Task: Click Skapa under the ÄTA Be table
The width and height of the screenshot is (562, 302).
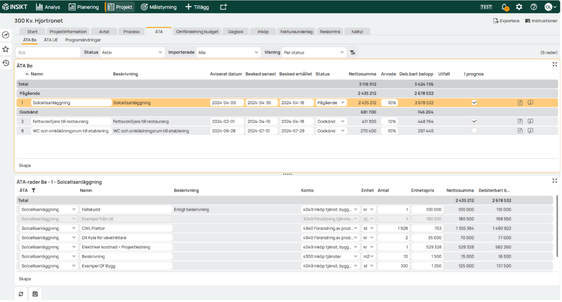Action: [25, 166]
